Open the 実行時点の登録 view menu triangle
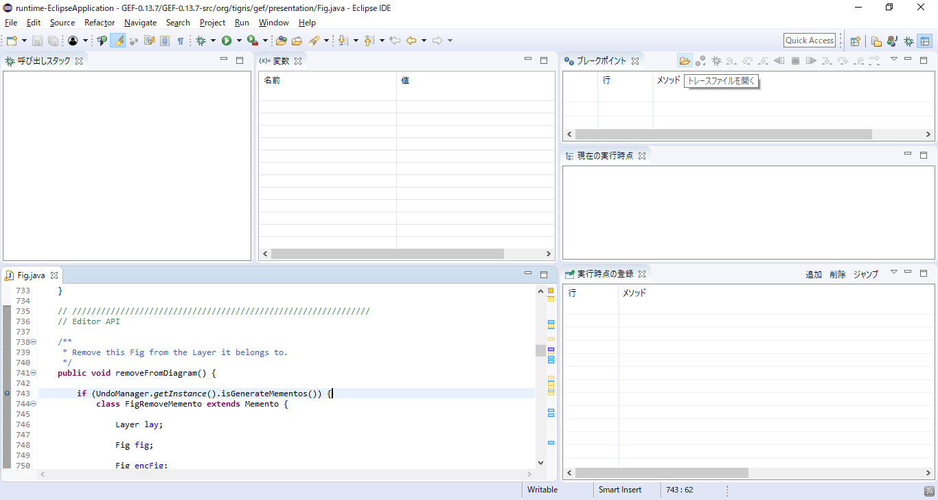This screenshot has width=938, height=500. click(x=894, y=272)
